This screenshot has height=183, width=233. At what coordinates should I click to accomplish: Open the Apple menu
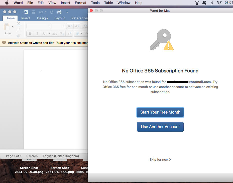pyautogui.click(x=7, y=3)
